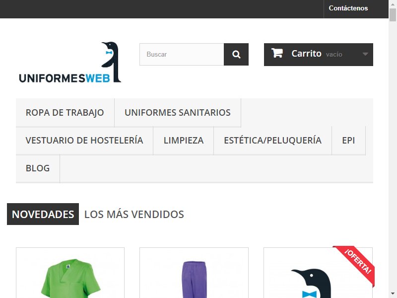Click the scrollbar up arrow
This screenshot has height=298, width=397.
click(x=393, y=4)
